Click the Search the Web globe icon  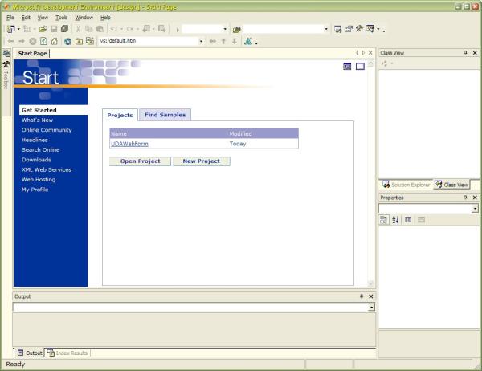click(x=68, y=41)
